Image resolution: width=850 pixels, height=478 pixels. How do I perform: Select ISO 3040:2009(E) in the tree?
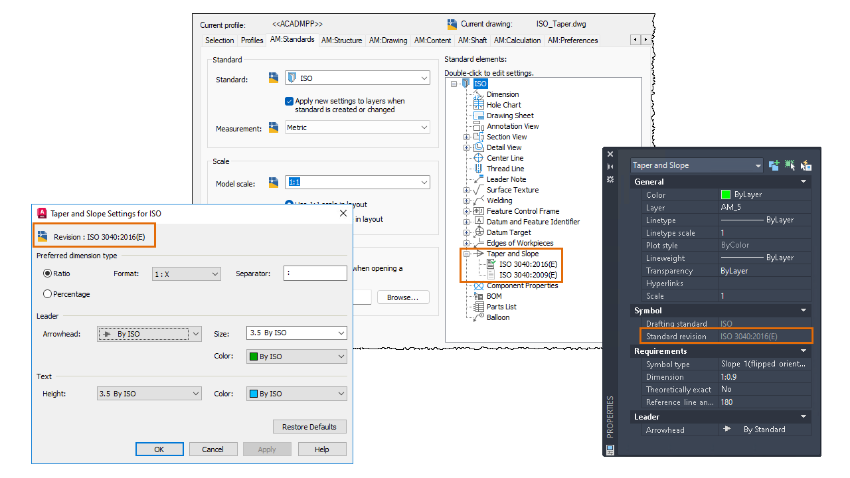[x=529, y=275]
